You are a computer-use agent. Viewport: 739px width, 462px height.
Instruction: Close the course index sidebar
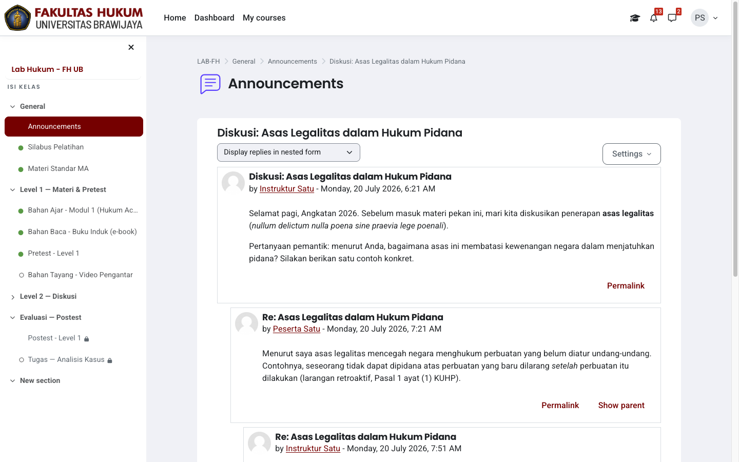pyautogui.click(x=131, y=47)
